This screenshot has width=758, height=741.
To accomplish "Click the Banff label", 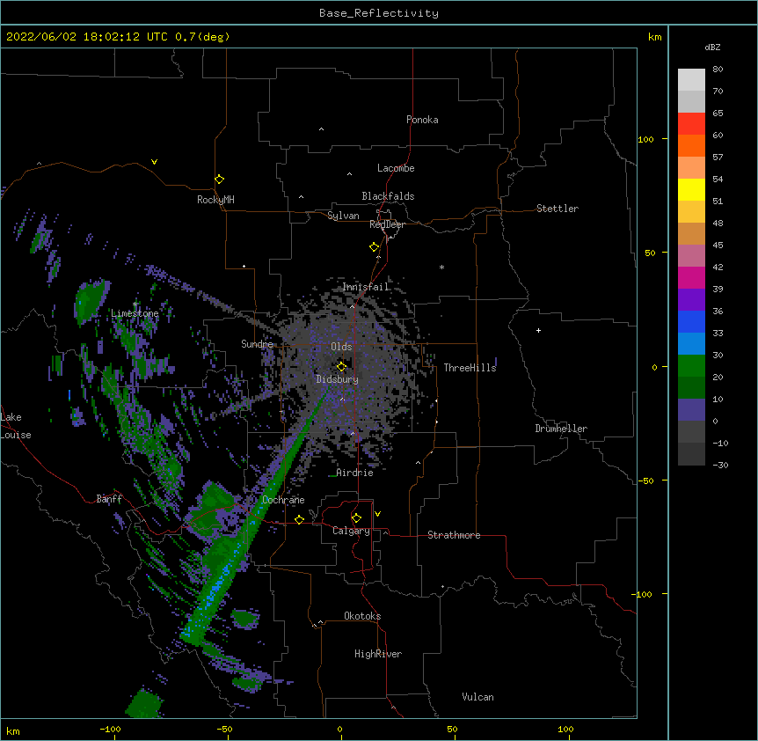I will pos(109,499).
